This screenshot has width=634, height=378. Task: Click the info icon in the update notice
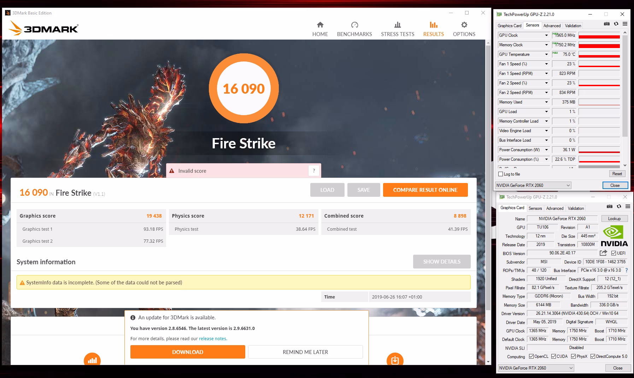point(133,318)
